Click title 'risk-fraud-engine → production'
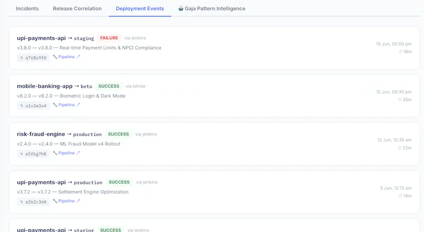This screenshot has height=232, width=424. point(59,134)
